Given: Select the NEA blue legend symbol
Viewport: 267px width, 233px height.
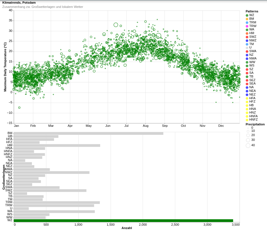Looking at the screenshot, I should (247, 91).
